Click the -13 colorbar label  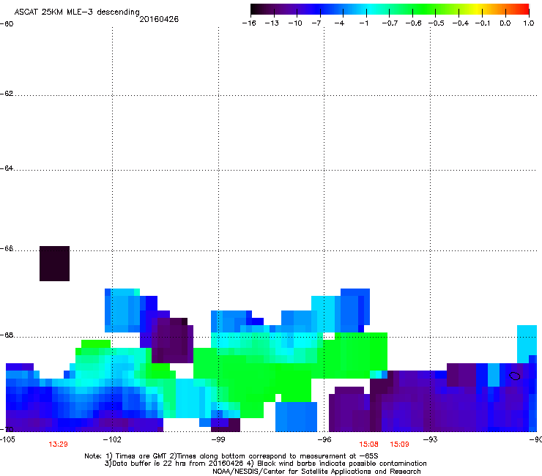tap(272, 23)
